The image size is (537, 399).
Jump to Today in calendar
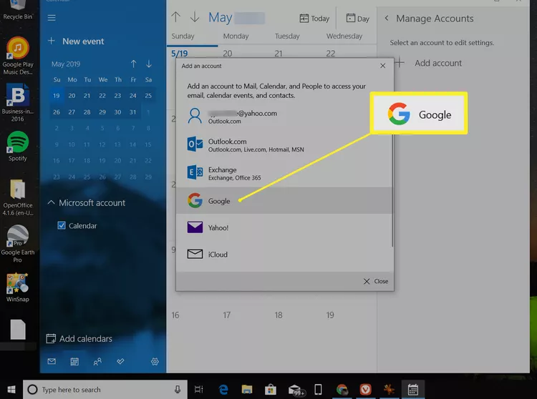coord(314,19)
